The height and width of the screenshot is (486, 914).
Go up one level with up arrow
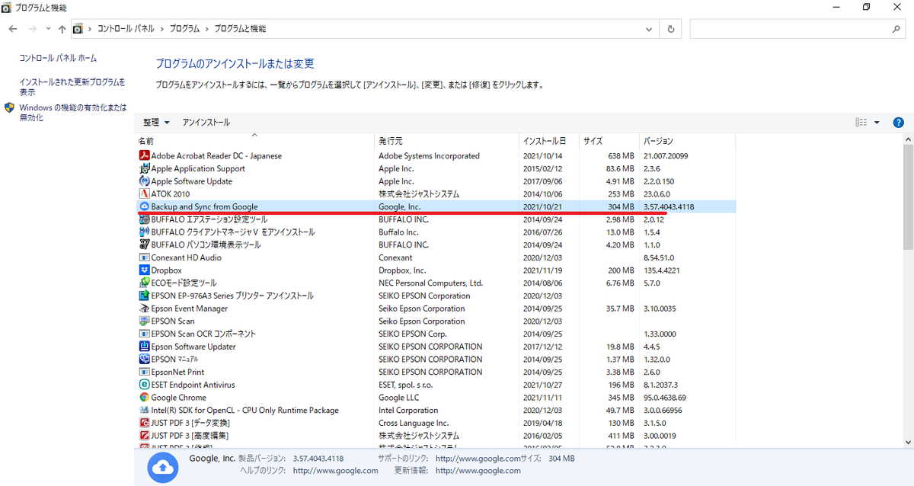(x=62, y=29)
